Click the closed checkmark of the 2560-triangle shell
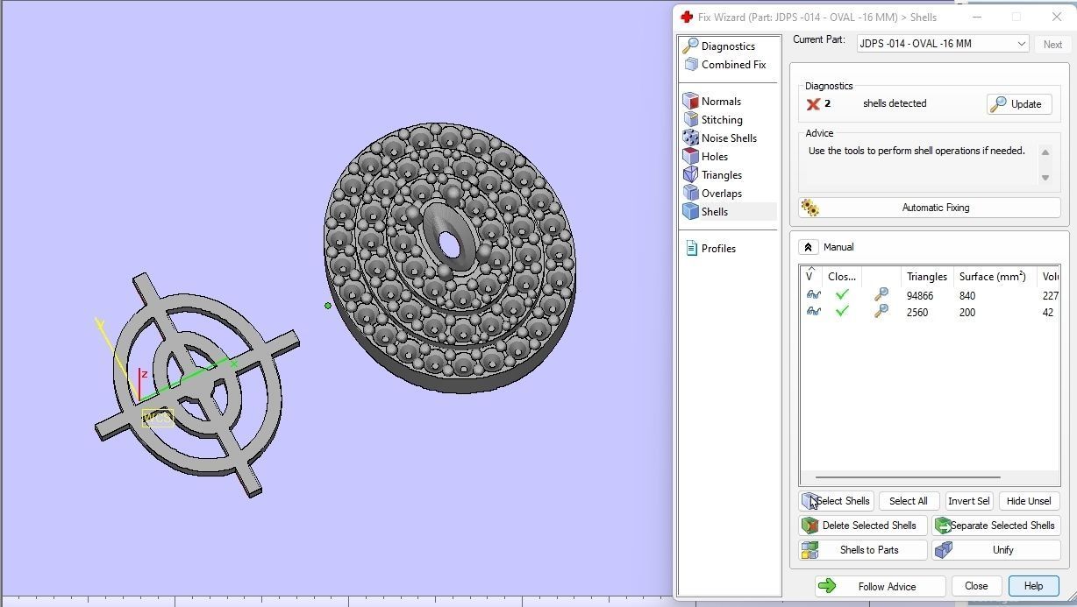This screenshot has width=1077, height=607. coord(842,312)
